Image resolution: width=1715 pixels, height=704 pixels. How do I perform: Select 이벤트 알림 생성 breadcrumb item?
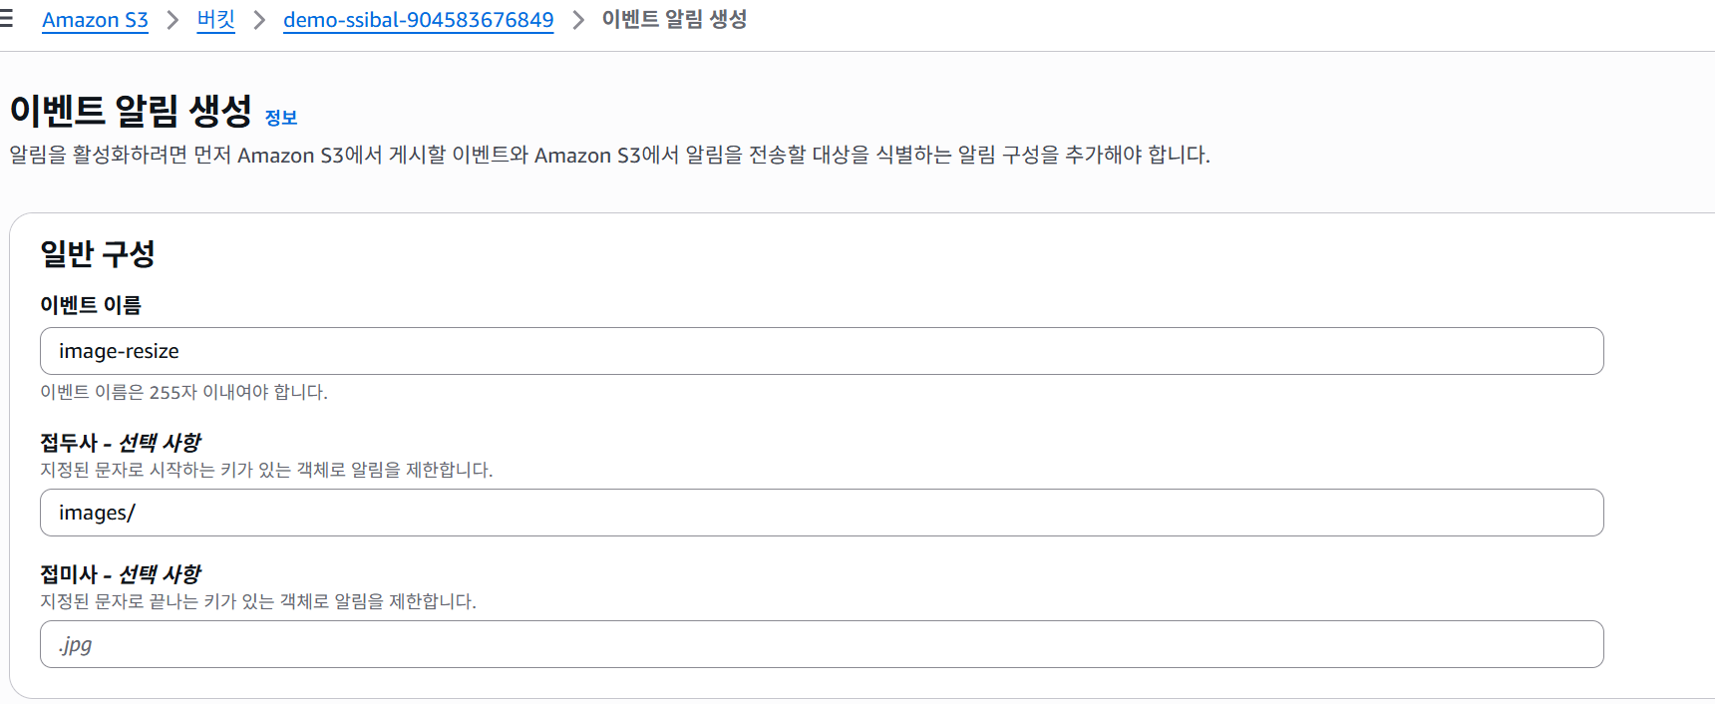(x=674, y=20)
